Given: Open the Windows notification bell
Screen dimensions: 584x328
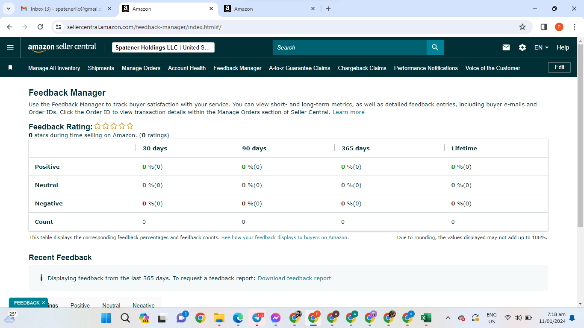Looking at the screenshot, I should tap(572, 318).
